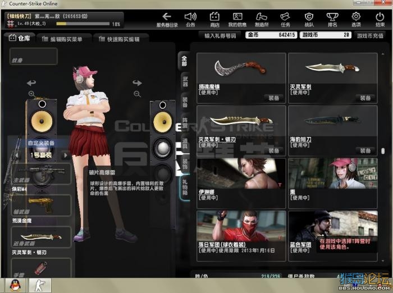Select the 落日军团(球衣着装) character card
The width and height of the screenshot is (393, 293).
[241, 236]
